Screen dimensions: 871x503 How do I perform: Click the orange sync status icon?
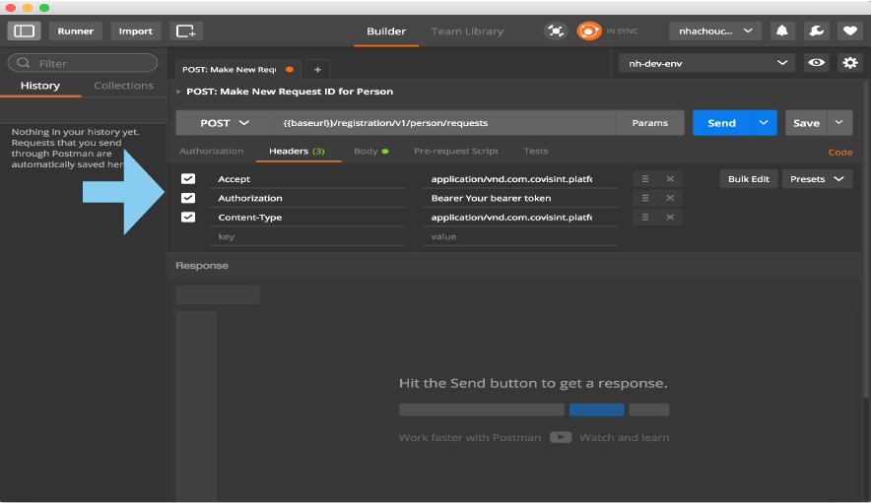click(589, 31)
